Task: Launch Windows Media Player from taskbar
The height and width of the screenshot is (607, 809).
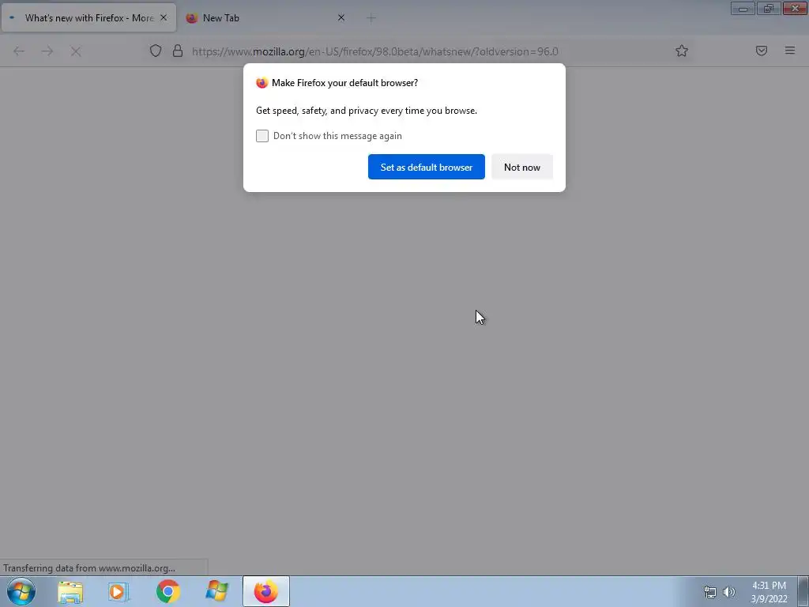Action: point(119,592)
